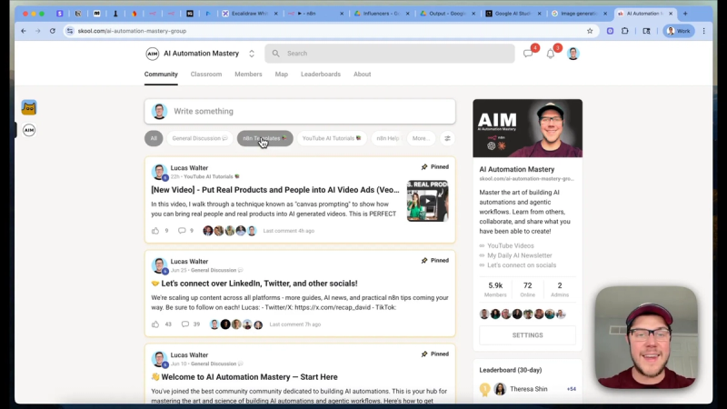Switch to the Excalidraw browser tab

tap(249, 14)
